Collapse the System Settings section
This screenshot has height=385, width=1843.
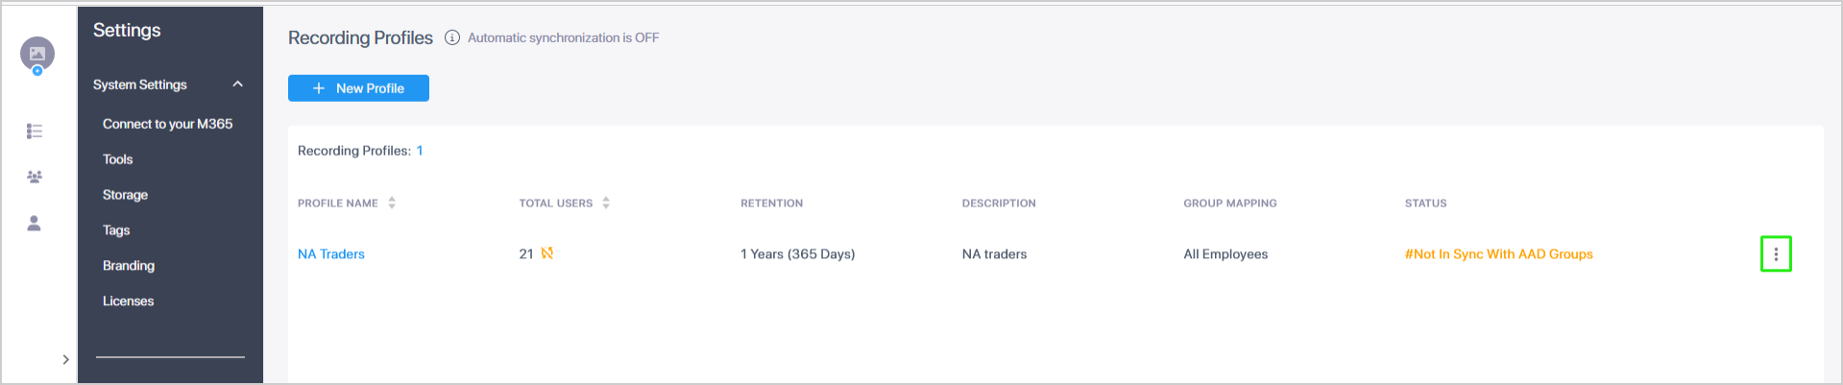pyautogui.click(x=238, y=84)
